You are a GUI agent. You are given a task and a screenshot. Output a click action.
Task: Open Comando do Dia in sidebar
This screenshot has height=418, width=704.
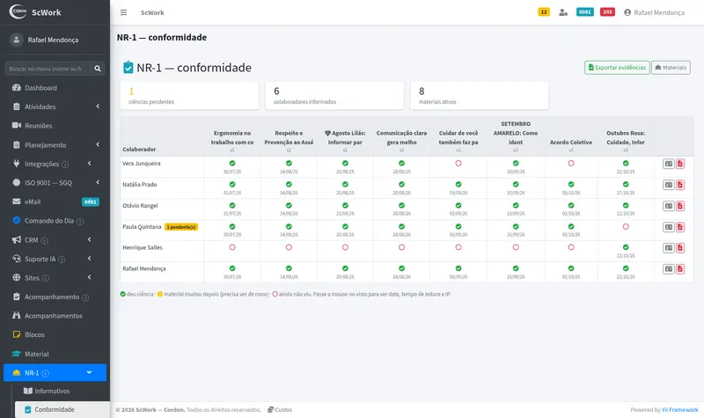tap(55, 221)
